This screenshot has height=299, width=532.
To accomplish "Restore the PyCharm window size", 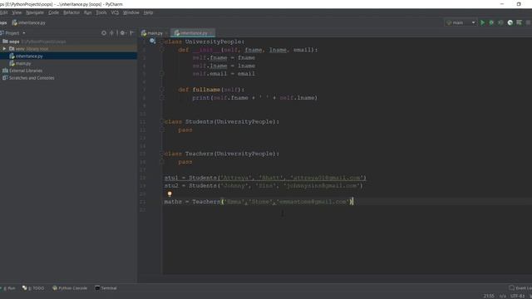I will 519,4.
